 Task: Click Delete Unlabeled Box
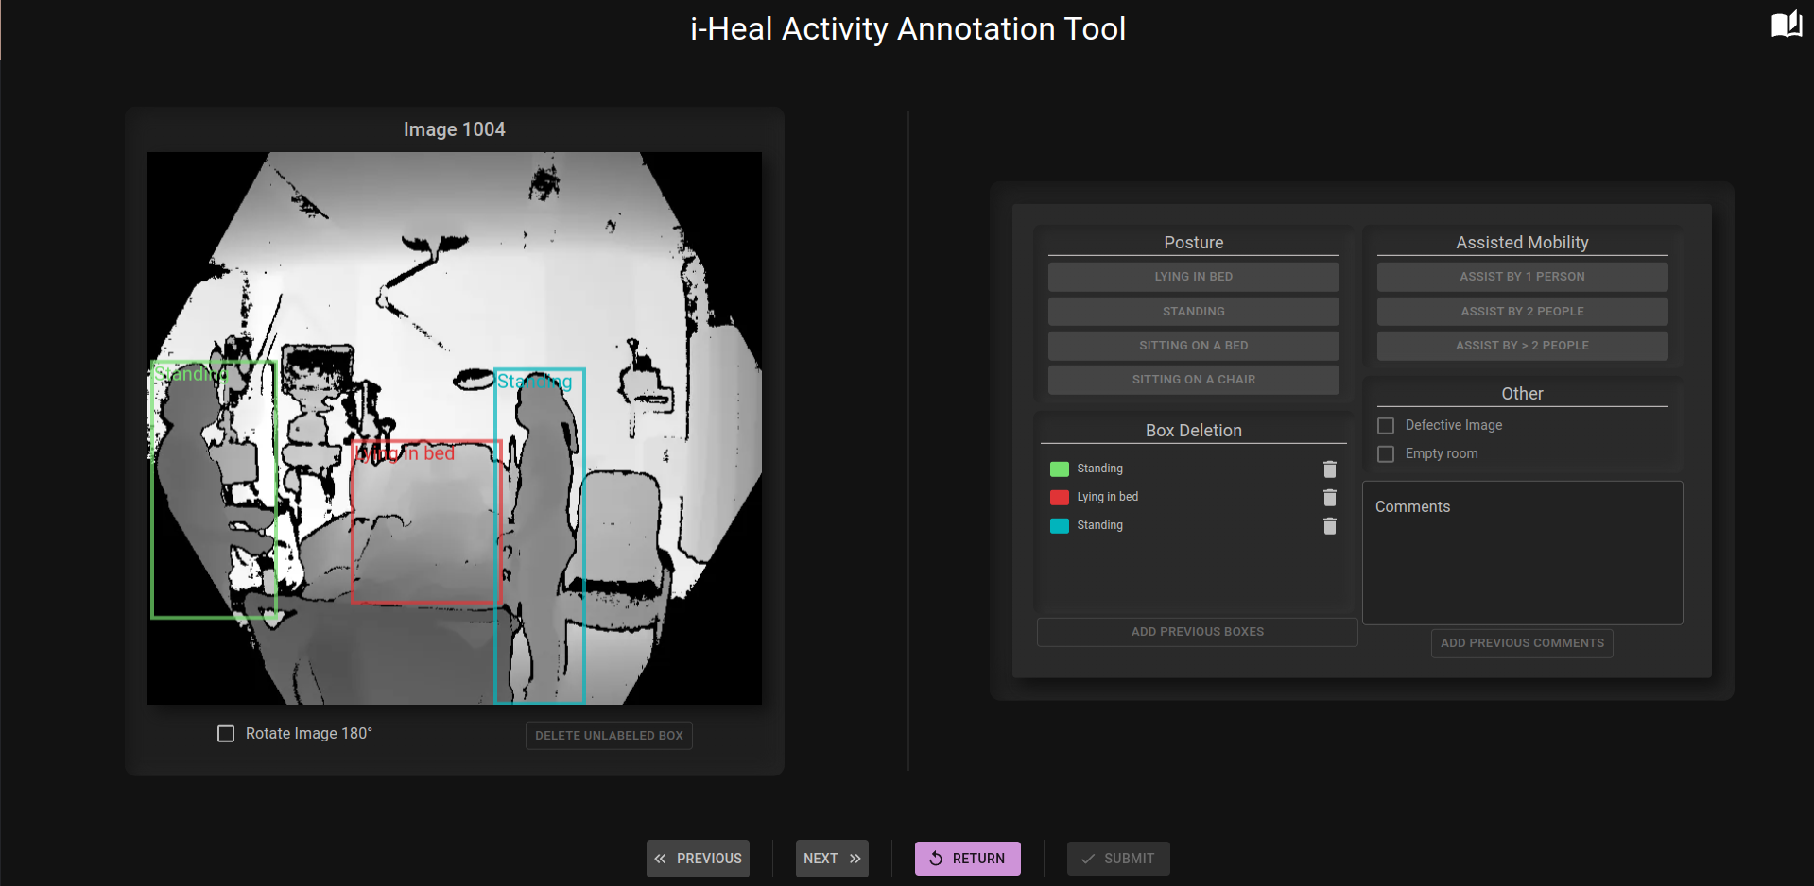[609, 736]
